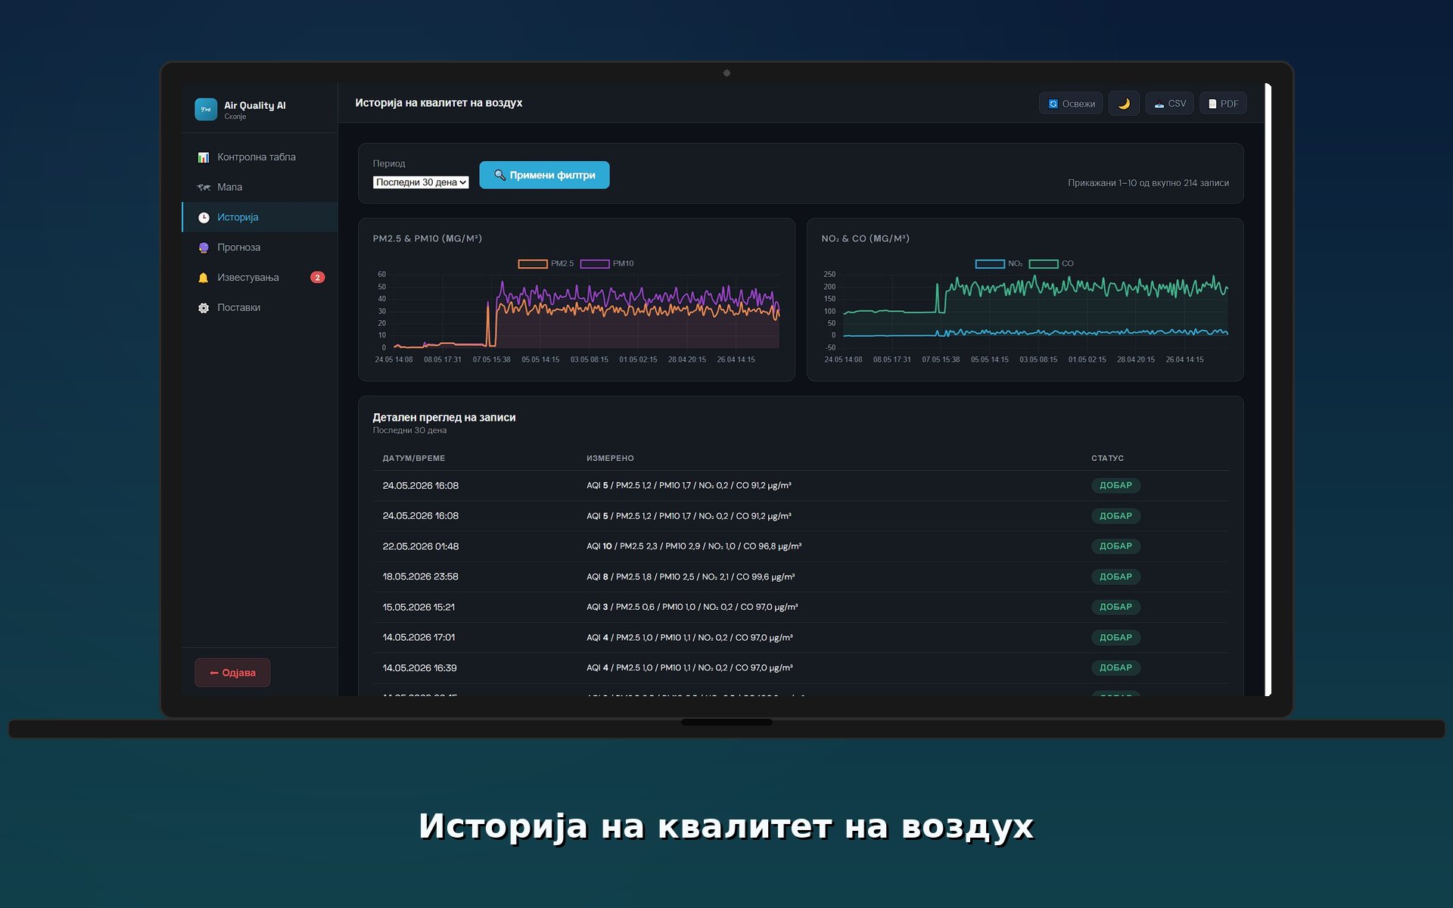
Task: Click ДОБАР badge in the 18.05.2026 23:58 row
Action: coord(1115,577)
